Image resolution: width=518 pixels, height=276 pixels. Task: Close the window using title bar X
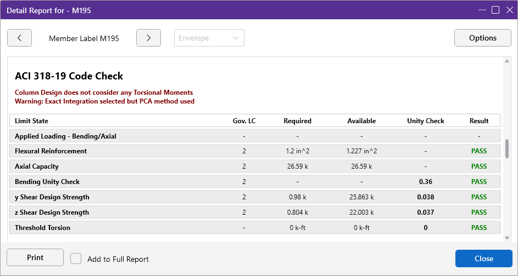click(509, 10)
